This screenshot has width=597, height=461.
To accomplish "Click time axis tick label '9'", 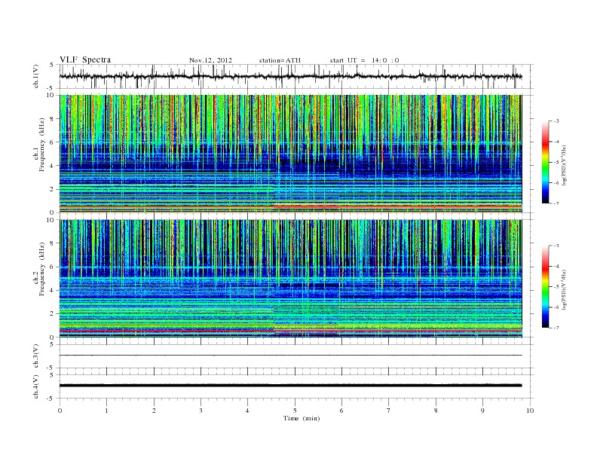I will pyautogui.click(x=482, y=411).
